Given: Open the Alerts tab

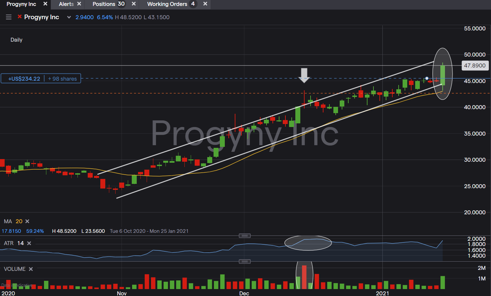Looking at the screenshot, I should pos(66,4).
